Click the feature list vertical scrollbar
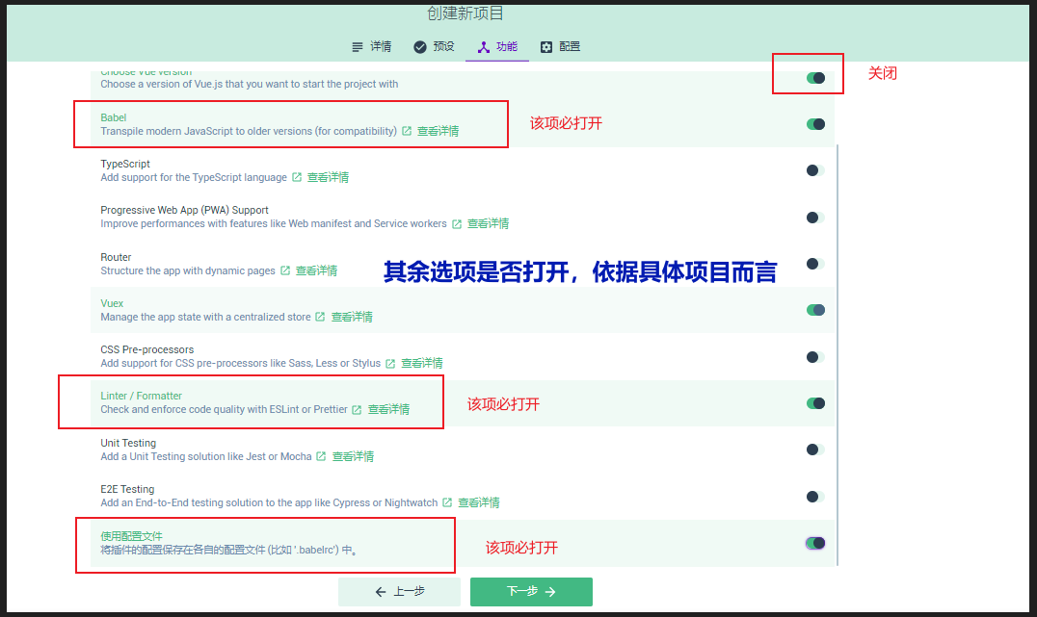 tap(838, 355)
